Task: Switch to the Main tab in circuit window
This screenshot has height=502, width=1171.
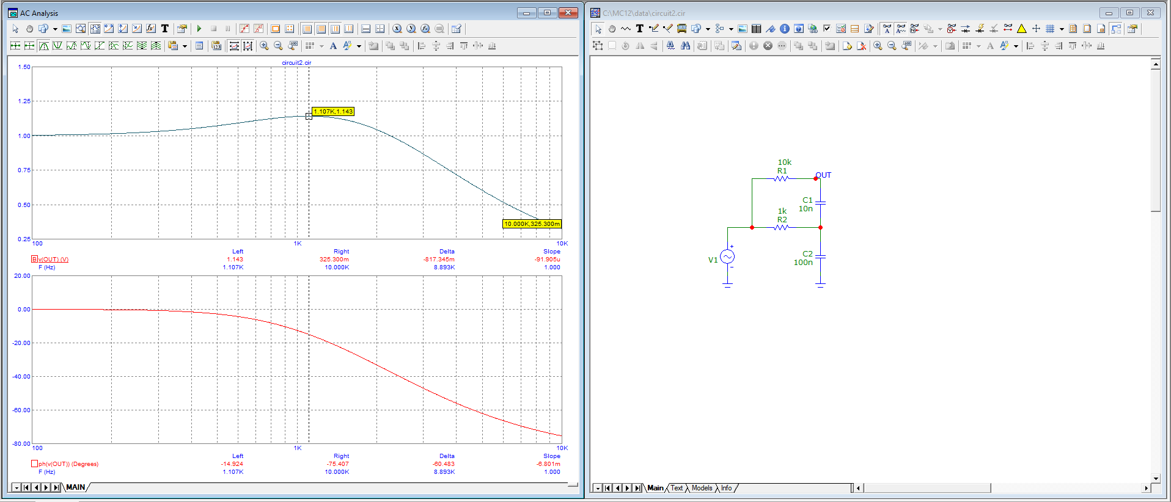Action: (x=655, y=488)
